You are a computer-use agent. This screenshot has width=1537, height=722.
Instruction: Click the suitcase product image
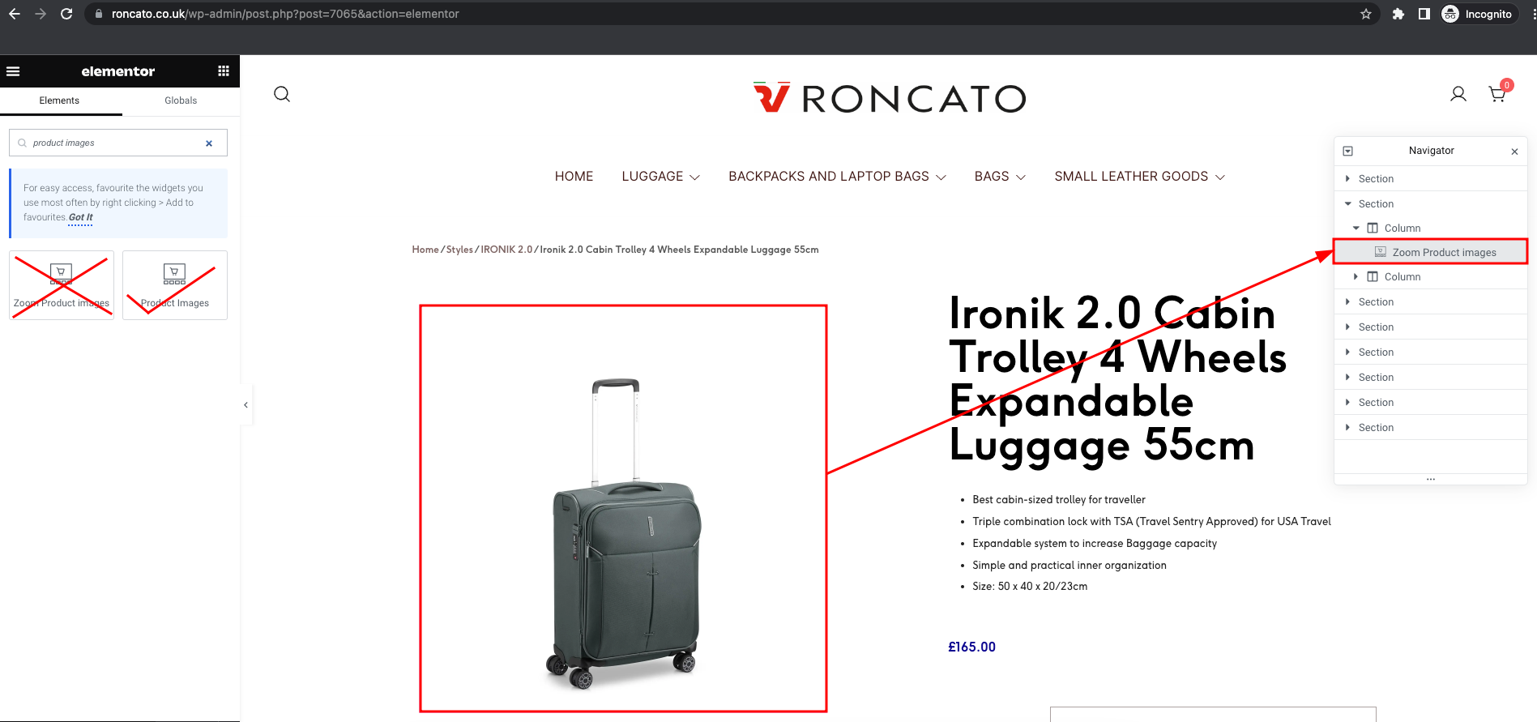[623, 509]
